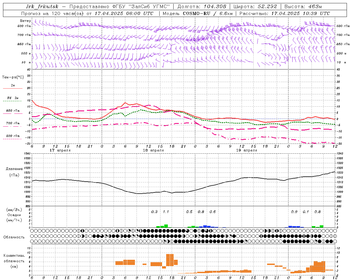Click the 0.9 precipitation value
This screenshot has height=280, width=351.
294,212
